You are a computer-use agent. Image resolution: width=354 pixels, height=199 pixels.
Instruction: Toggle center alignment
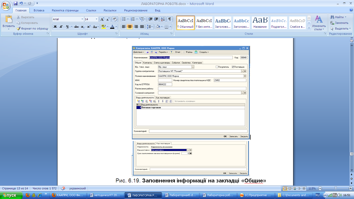point(130,27)
